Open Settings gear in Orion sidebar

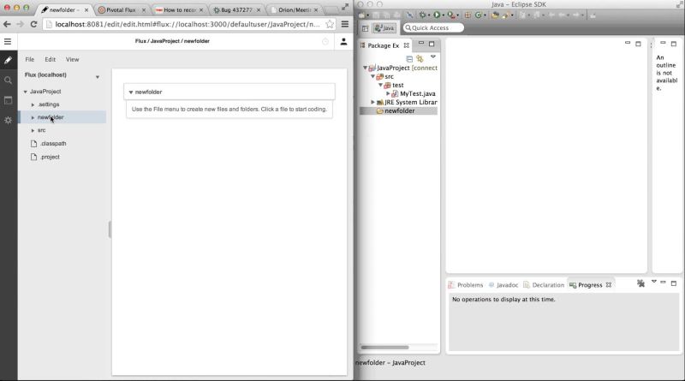(x=8, y=120)
